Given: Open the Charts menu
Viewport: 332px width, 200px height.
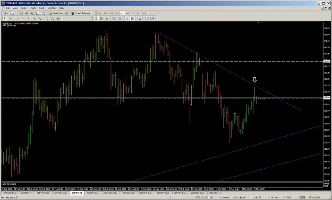Looking at the screenshot, I should [32, 8].
